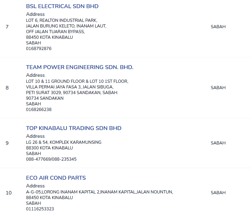
Task: Click SABAH state for Team Power row
Action: click(x=218, y=88)
